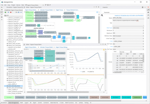Select the Copy Parameter block
Viewport: 150px width, 104px height.
[x=73, y=97]
